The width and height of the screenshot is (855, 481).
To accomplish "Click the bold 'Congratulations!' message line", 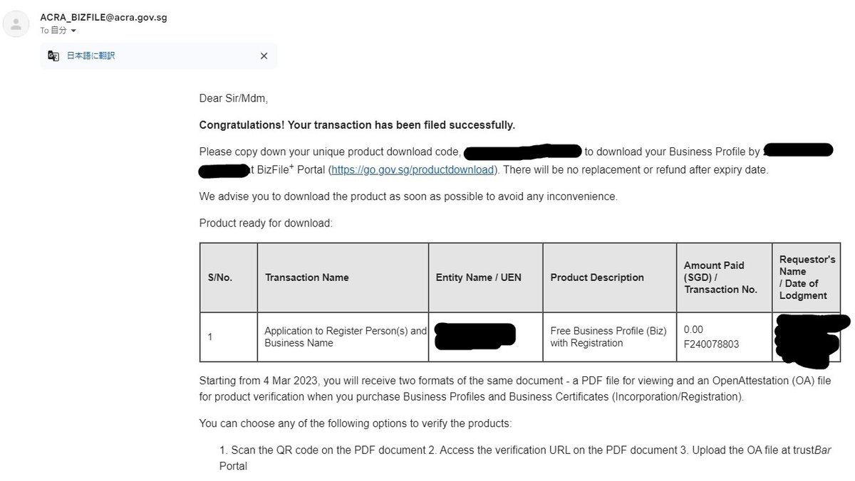I will coord(356,125).
